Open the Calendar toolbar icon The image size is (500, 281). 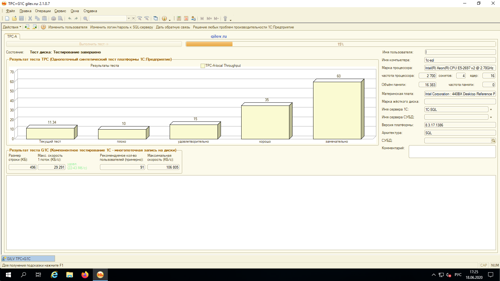coord(186,18)
